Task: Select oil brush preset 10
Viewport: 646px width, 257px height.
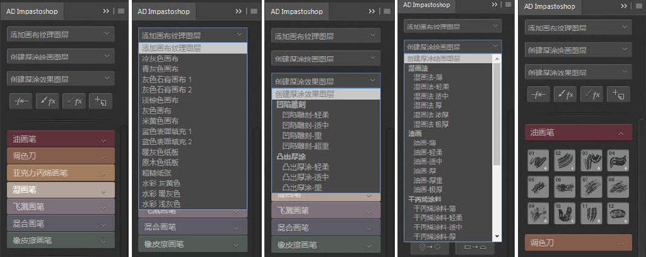Action: click(565, 213)
